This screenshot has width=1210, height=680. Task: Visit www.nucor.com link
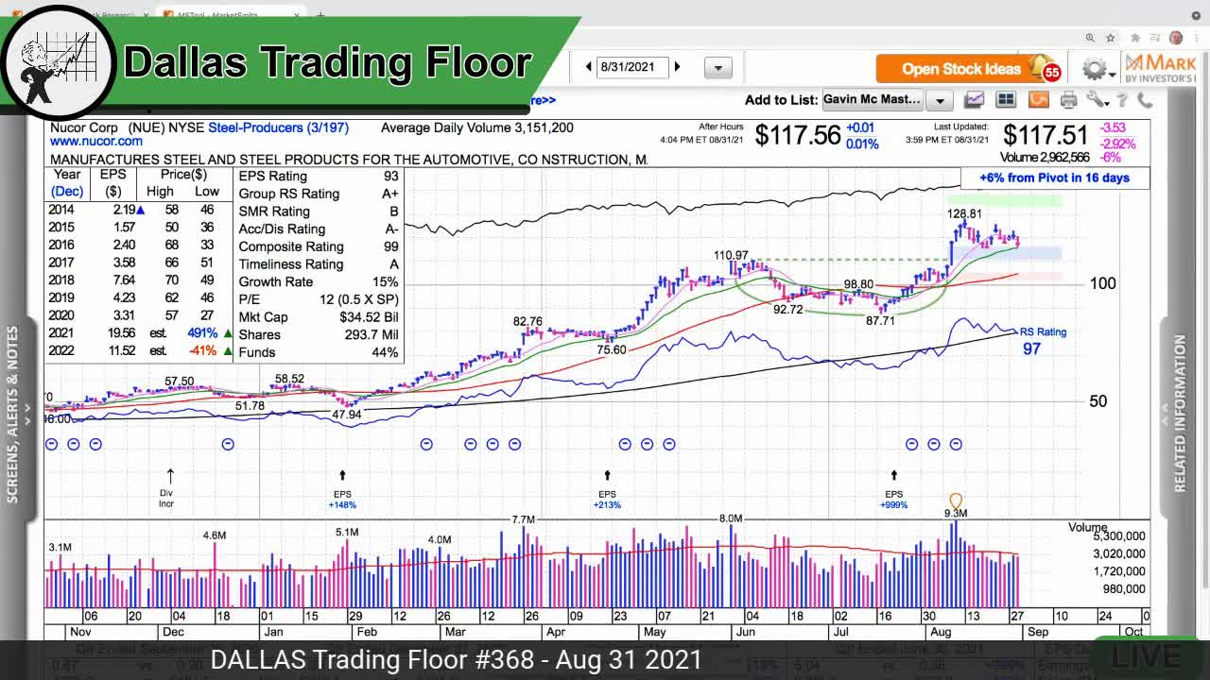click(x=96, y=142)
